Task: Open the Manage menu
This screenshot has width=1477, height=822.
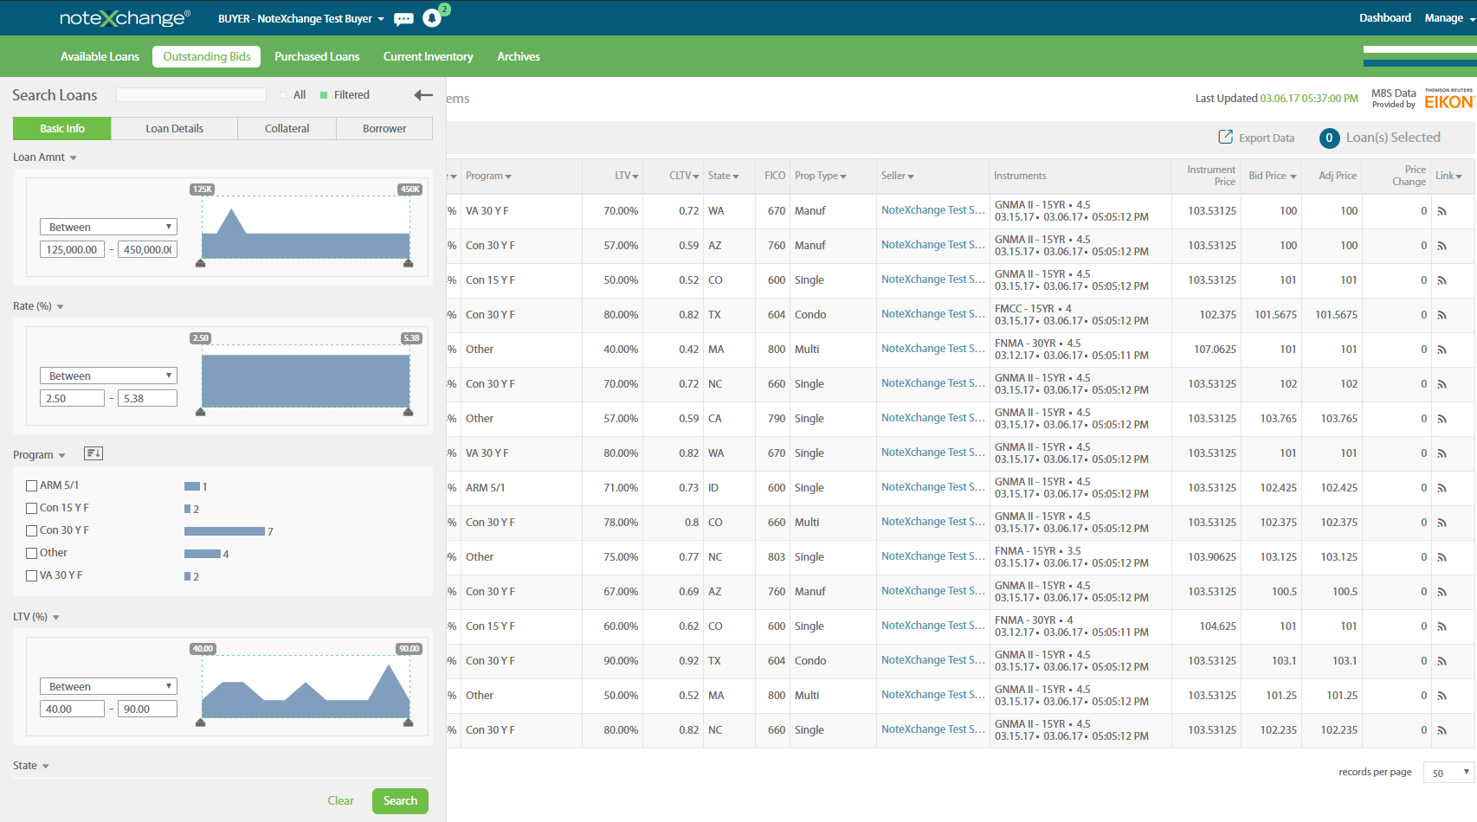Action: coord(1445,17)
